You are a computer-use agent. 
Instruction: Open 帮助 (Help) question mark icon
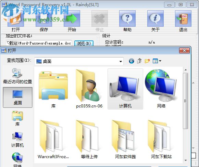coord(127,18)
